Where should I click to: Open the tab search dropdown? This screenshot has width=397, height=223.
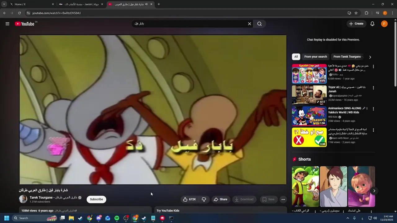4,4
